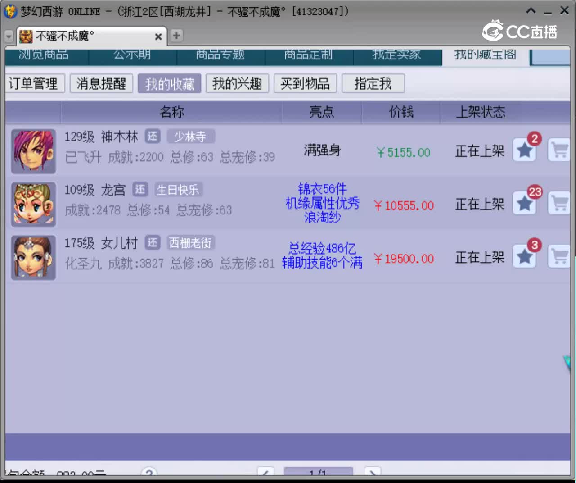Open 我的兴趣 section
Viewport: 576px width, 483px height.
coord(237,83)
